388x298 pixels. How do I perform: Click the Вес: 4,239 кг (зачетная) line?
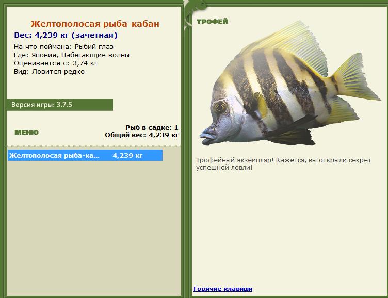66,35
